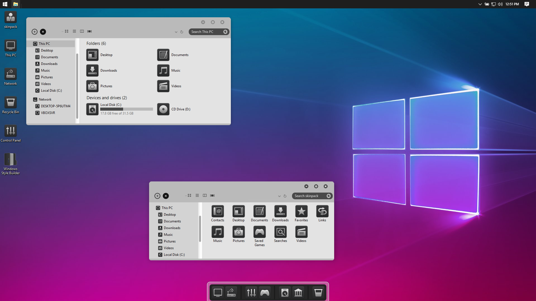Open the Games controller icon in dock
The image size is (536, 301).
pyautogui.click(x=265, y=293)
